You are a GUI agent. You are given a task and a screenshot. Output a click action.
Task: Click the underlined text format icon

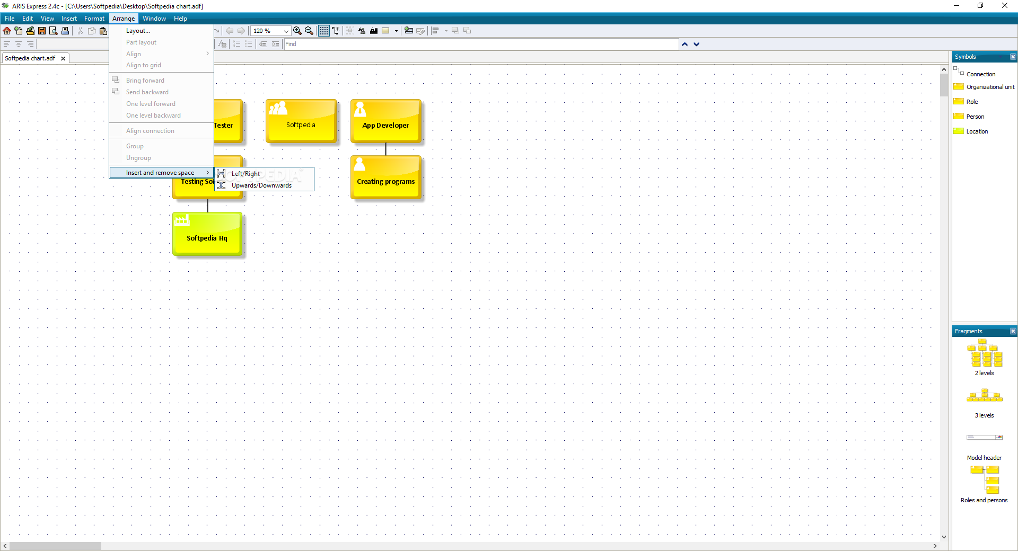(374, 31)
